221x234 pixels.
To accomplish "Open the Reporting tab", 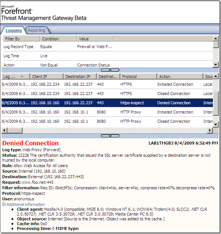I will coord(37,30).
